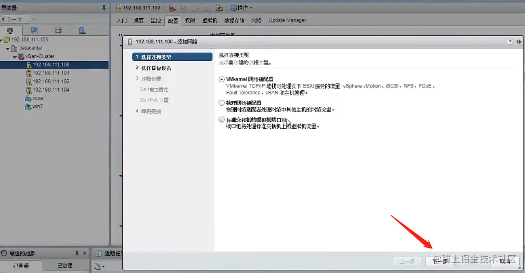525x273 pixels.
Task: Click the host refresh/reconnect toolbar icon
Action: tap(219, 8)
